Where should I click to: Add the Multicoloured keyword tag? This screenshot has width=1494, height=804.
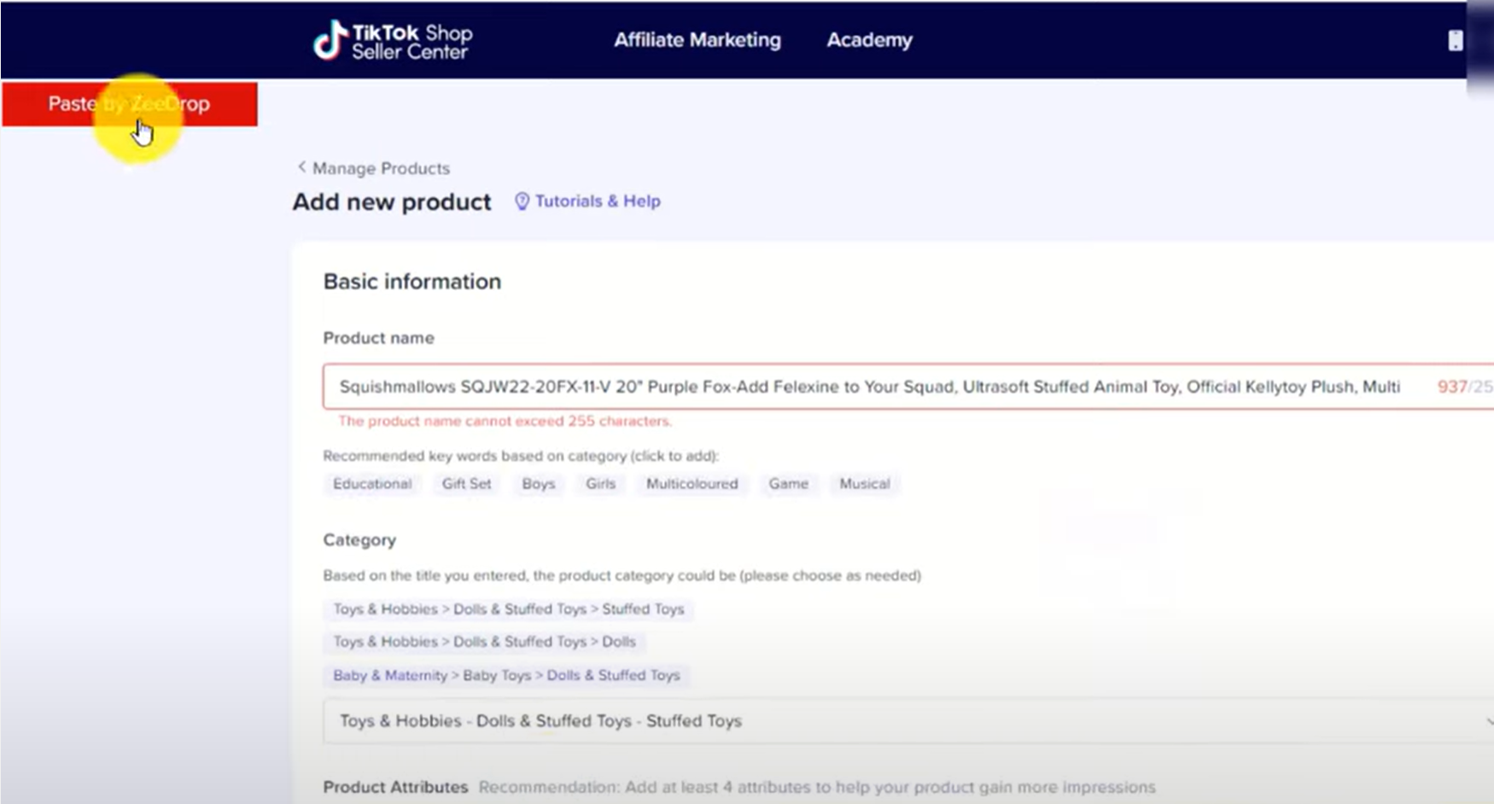pyautogui.click(x=692, y=484)
